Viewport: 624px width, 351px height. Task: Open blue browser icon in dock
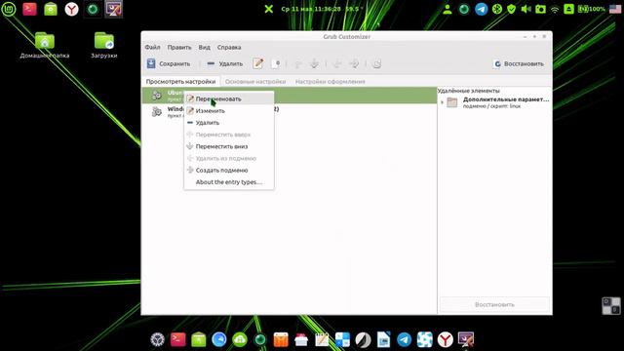(218, 339)
